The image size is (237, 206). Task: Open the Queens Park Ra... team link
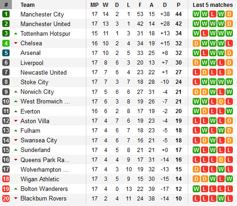(45, 160)
